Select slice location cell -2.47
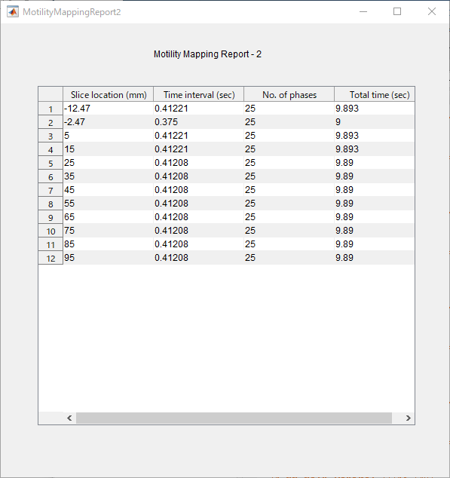Viewport: 450px width, 478px height. tap(109, 122)
